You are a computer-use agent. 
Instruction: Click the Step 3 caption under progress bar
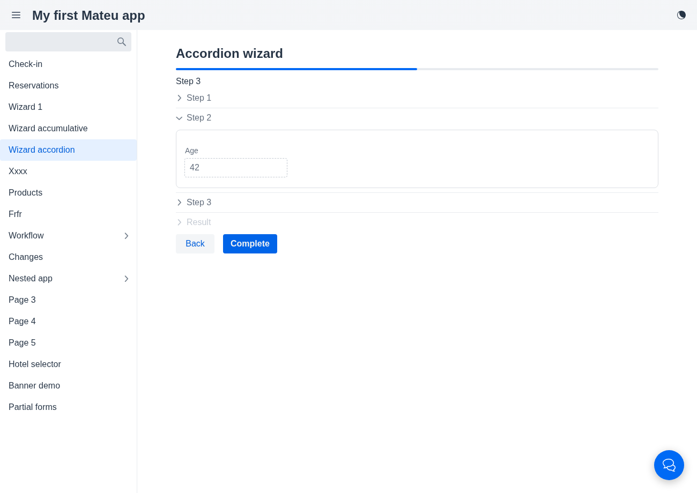(x=188, y=81)
